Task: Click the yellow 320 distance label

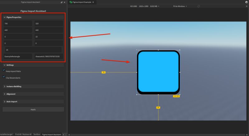Action: [158, 108]
